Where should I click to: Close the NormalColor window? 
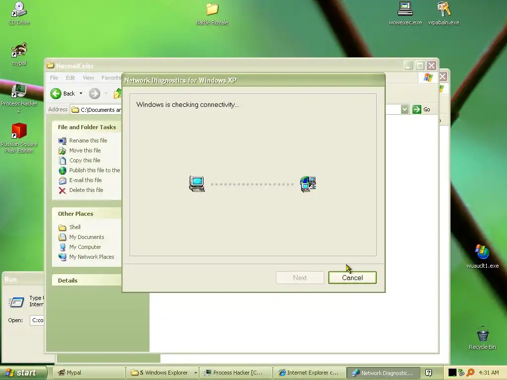point(431,66)
